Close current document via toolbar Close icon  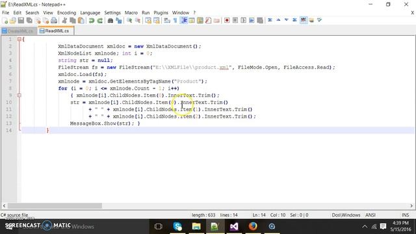[x=38, y=20]
